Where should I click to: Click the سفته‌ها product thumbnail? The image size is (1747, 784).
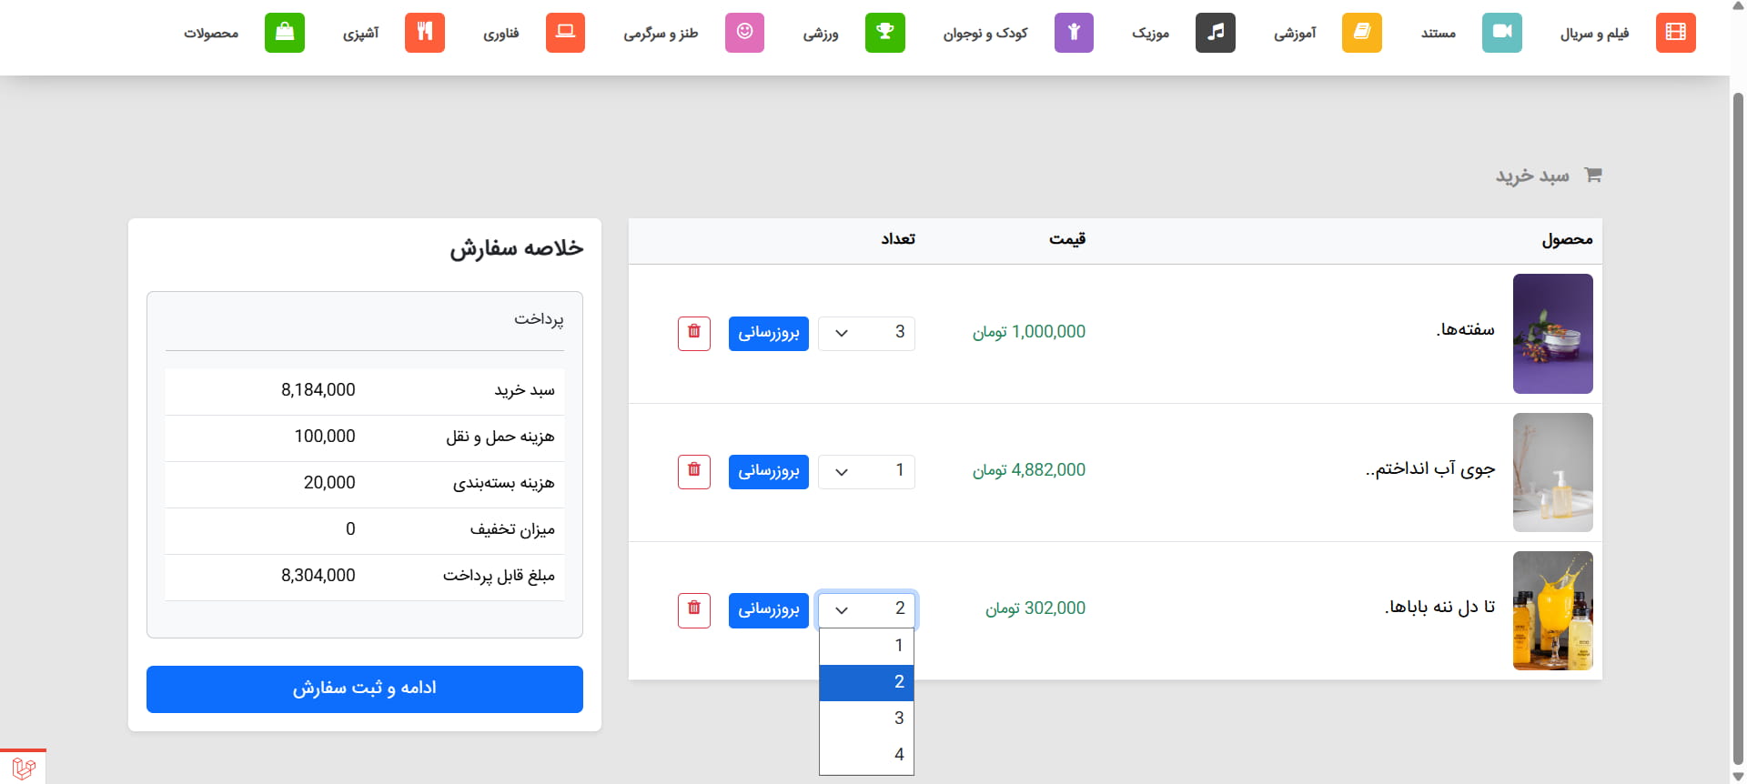click(1552, 334)
